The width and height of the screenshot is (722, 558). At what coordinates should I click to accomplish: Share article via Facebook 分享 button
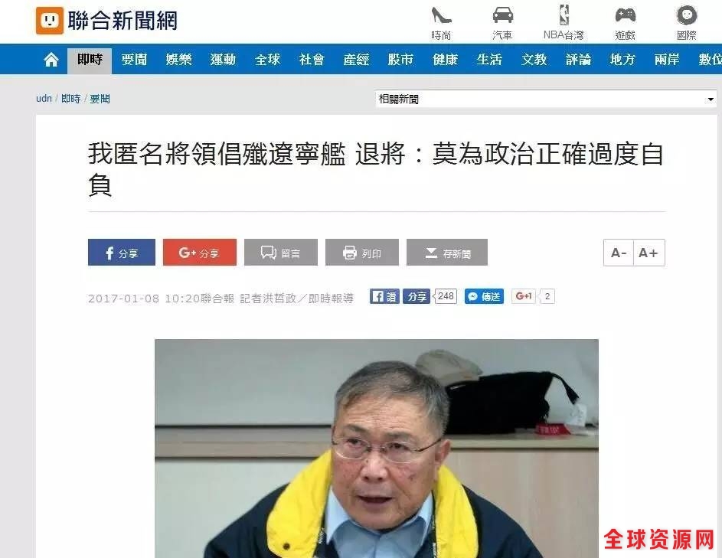[122, 253]
